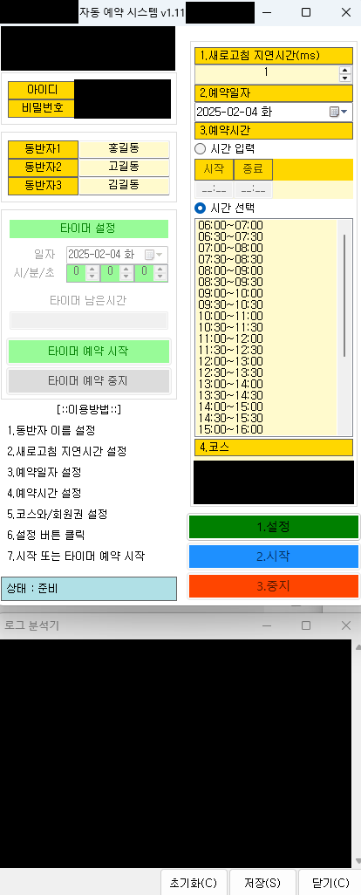
Task: Click the 타이머 예약 중지 button
Action: (x=89, y=381)
